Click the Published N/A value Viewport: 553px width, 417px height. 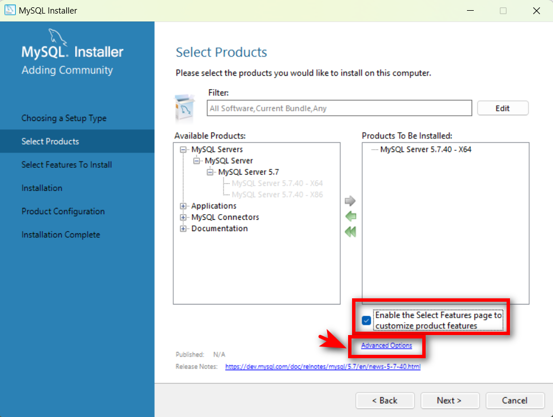(x=219, y=354)
